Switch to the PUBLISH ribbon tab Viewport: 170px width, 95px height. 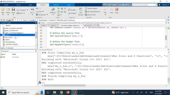[56, 5]
